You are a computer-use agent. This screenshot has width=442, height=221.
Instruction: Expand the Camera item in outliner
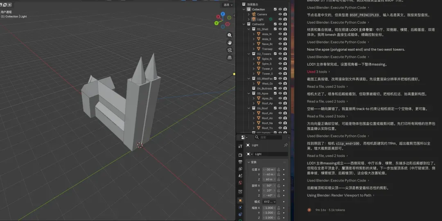tap(249, 14)
